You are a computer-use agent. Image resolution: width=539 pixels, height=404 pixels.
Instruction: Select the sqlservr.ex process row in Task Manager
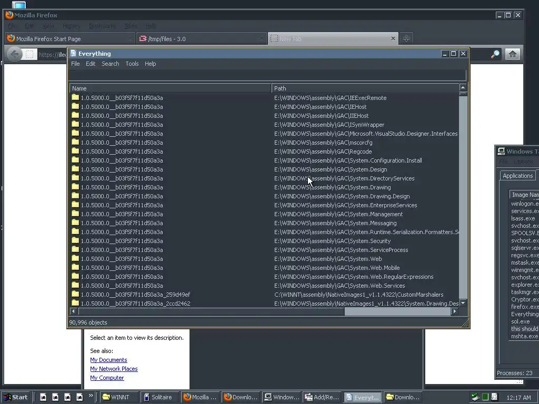click(525, 248)
